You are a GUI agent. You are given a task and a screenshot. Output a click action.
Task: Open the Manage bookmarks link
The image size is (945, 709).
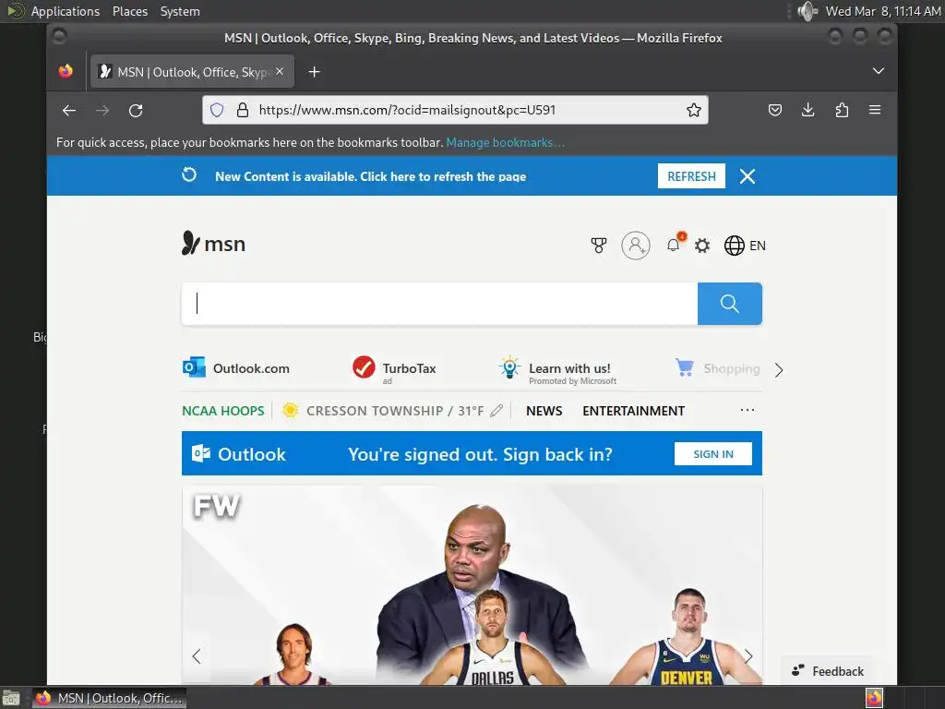pos(505,143)
